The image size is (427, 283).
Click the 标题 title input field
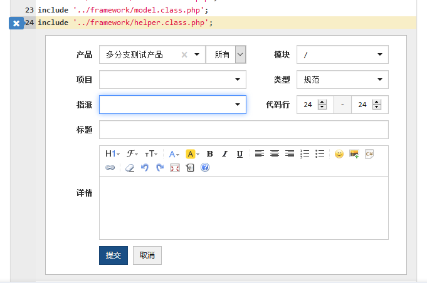point(243,130)
